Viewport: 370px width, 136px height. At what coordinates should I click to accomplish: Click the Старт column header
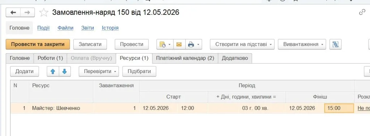174,97
